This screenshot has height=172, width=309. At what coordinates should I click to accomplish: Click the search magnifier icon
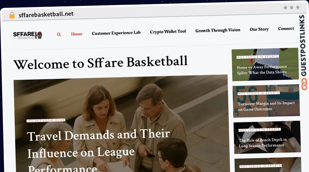59,34
